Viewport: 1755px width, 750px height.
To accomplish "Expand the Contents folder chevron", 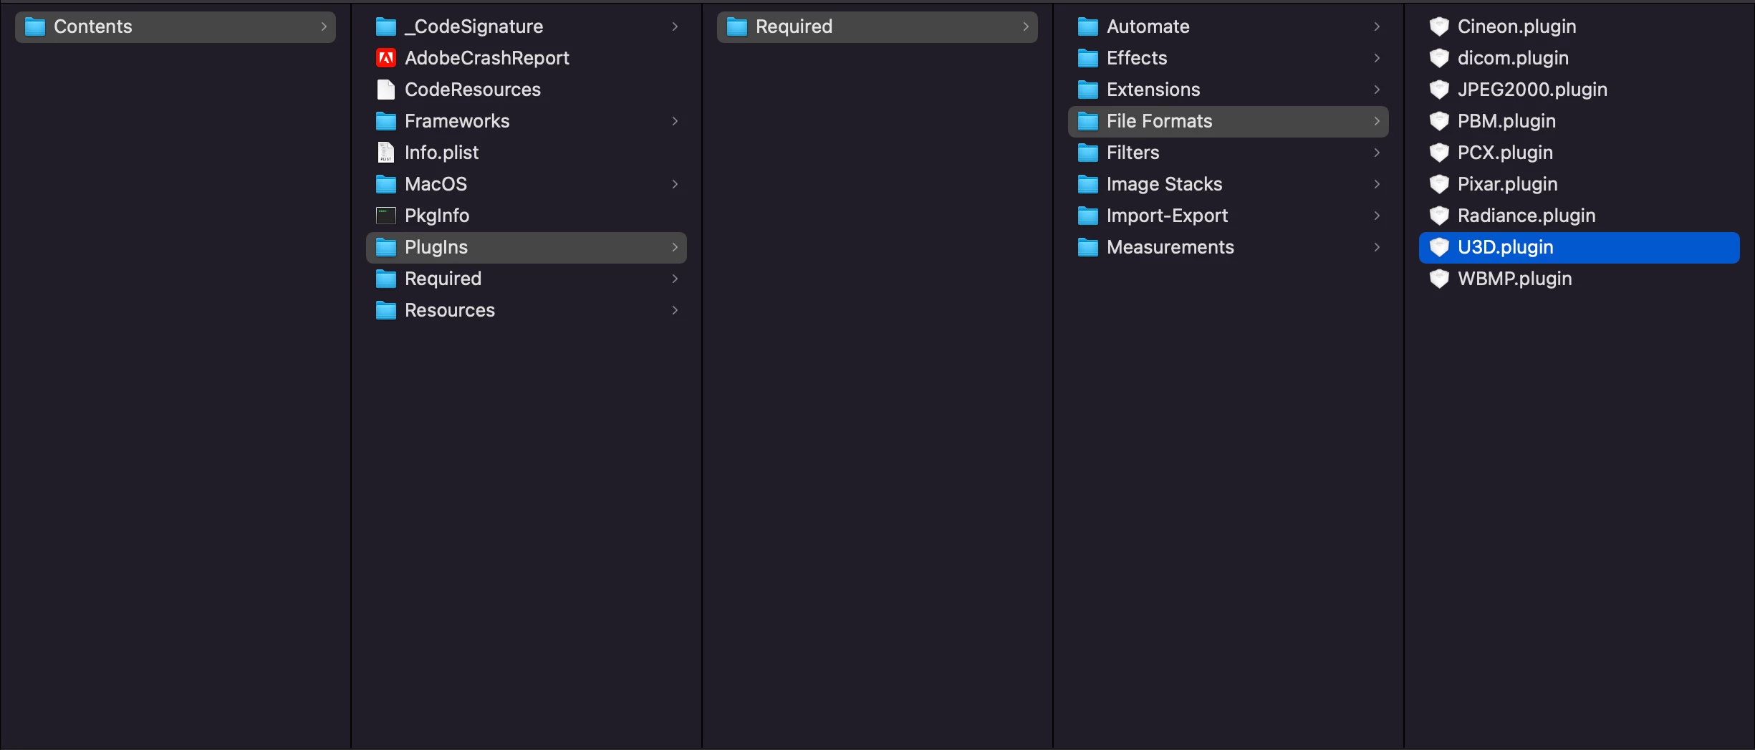I will pyautogui.click(x=324, y=27).
